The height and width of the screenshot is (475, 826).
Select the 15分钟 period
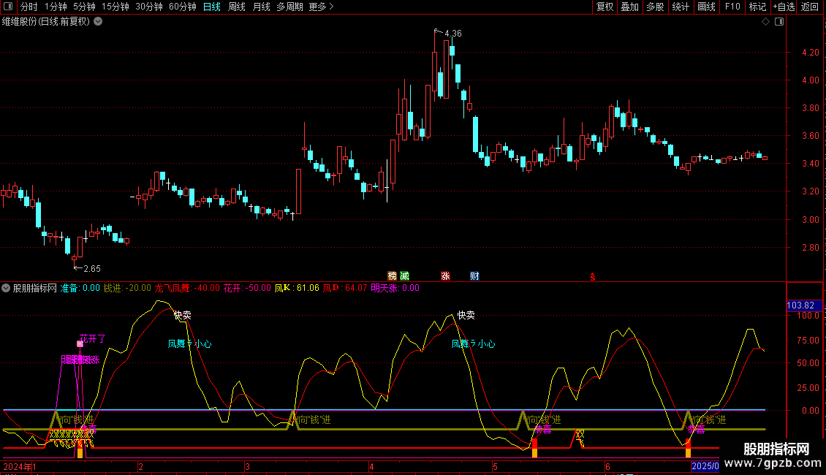[x=115, y=7]
